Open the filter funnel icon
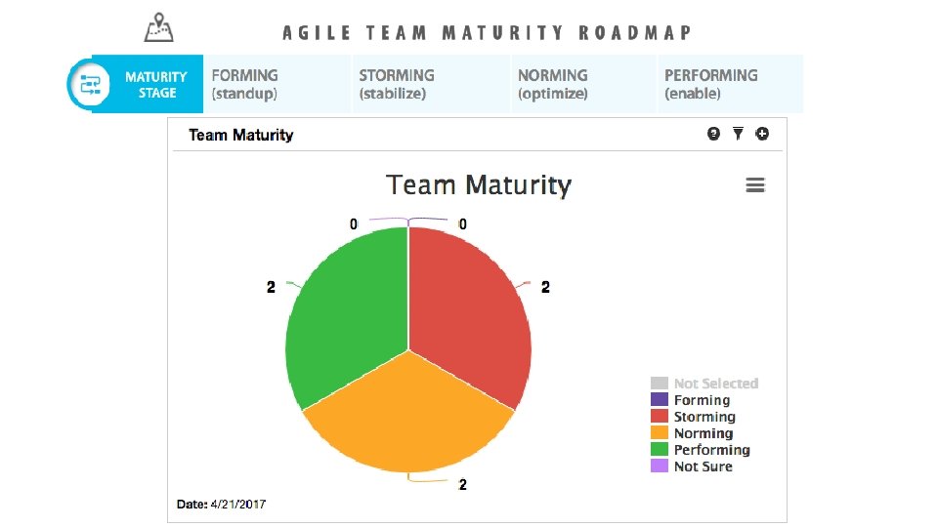This screenshot has width=938, height=527. coord(738,134)
